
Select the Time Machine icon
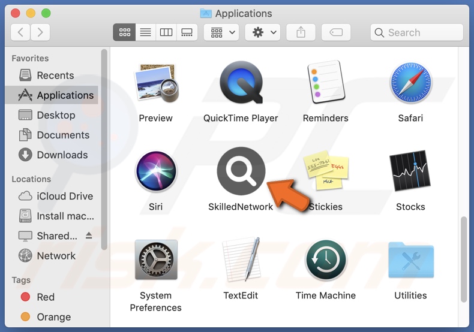325,260
